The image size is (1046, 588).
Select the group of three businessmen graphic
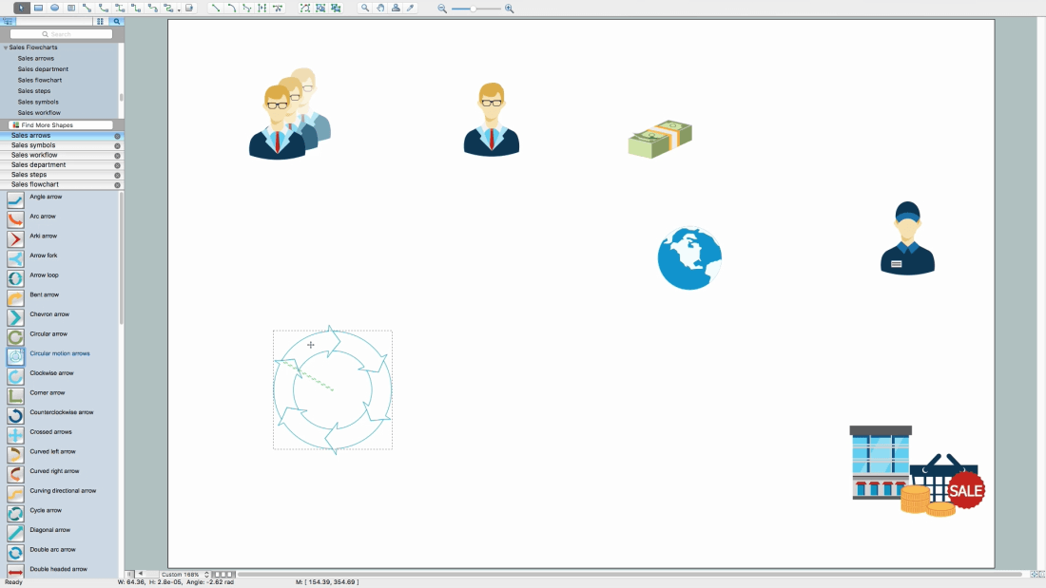click(x=289, y=113)
